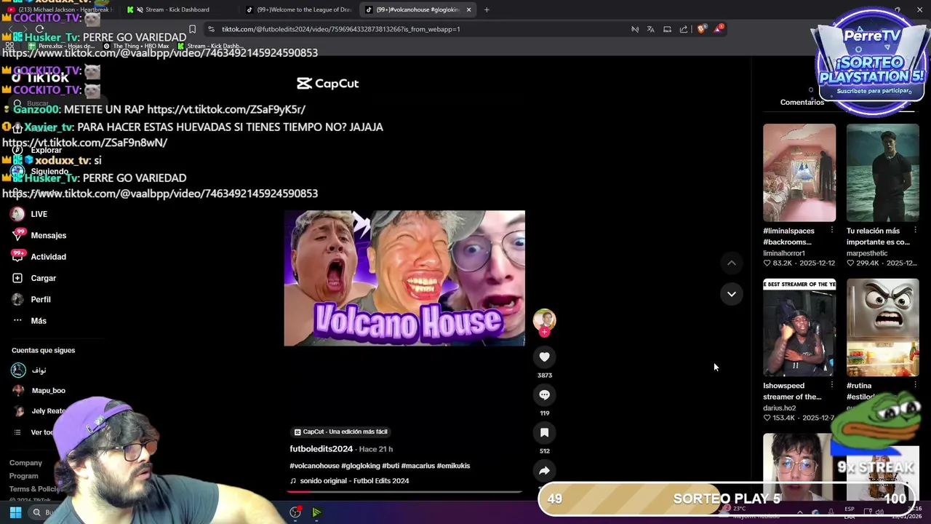Click the translate page icon in address bar
Viewport: 931px width, 524px height.
650,29
